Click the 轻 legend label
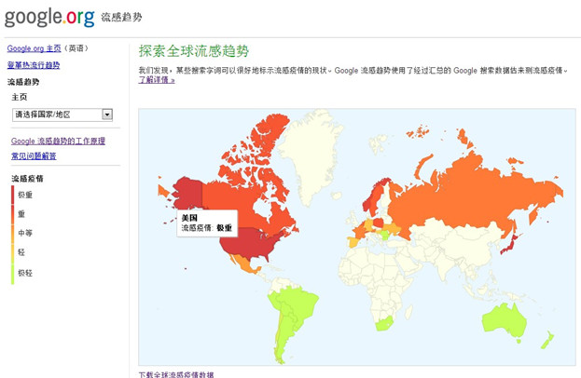Image resolution: width=581 pixels, height=378 pixels. pyautogui.click(x=21, y=252)
